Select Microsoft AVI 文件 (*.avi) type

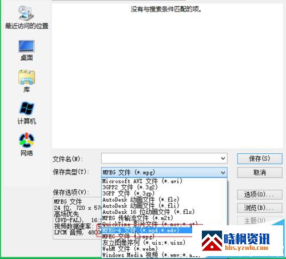[142, 181]
